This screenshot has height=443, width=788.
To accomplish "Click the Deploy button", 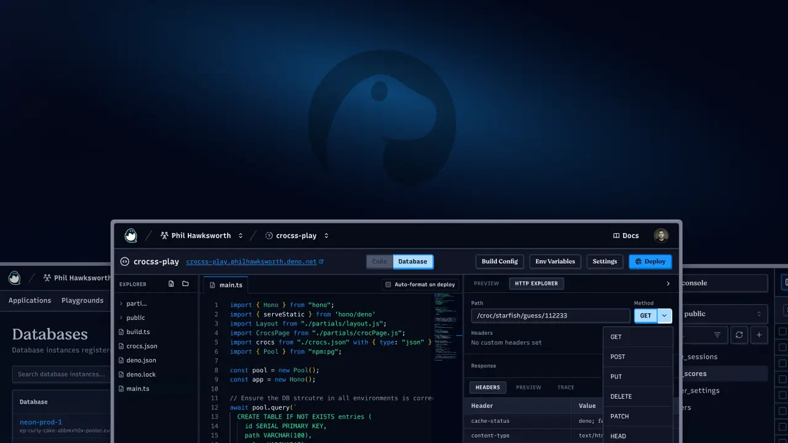I will (650, 261).
